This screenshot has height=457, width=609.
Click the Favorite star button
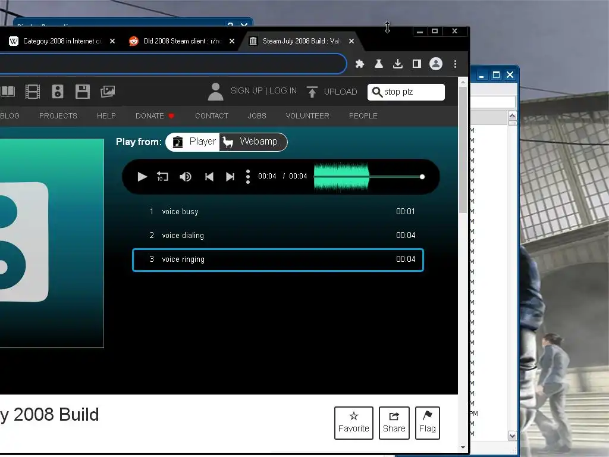[x=353, y=423]
